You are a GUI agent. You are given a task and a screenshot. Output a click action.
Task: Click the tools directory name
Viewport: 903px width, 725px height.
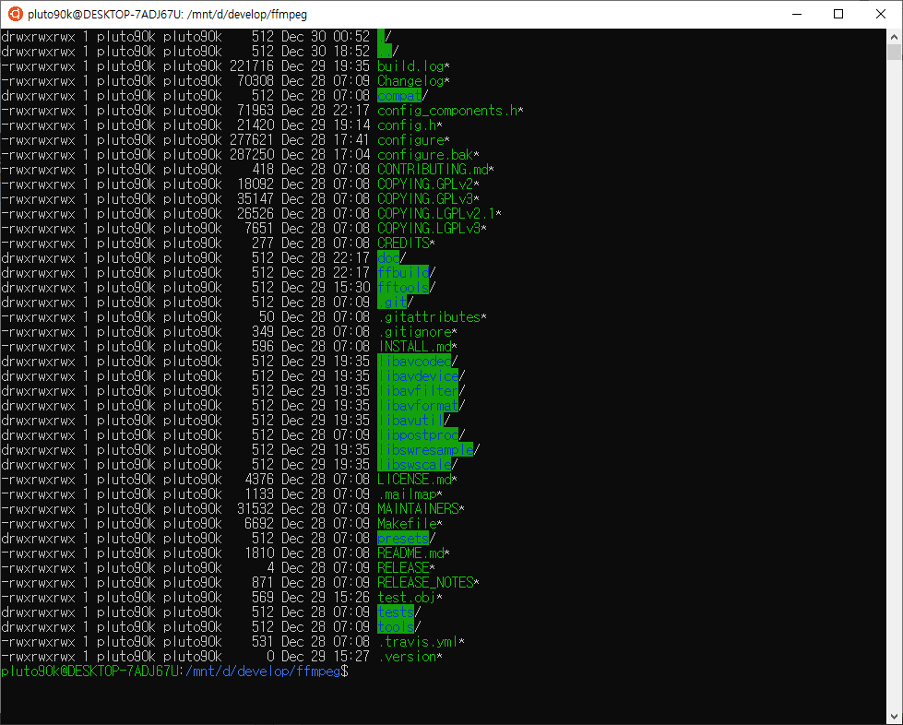[395, 627]
